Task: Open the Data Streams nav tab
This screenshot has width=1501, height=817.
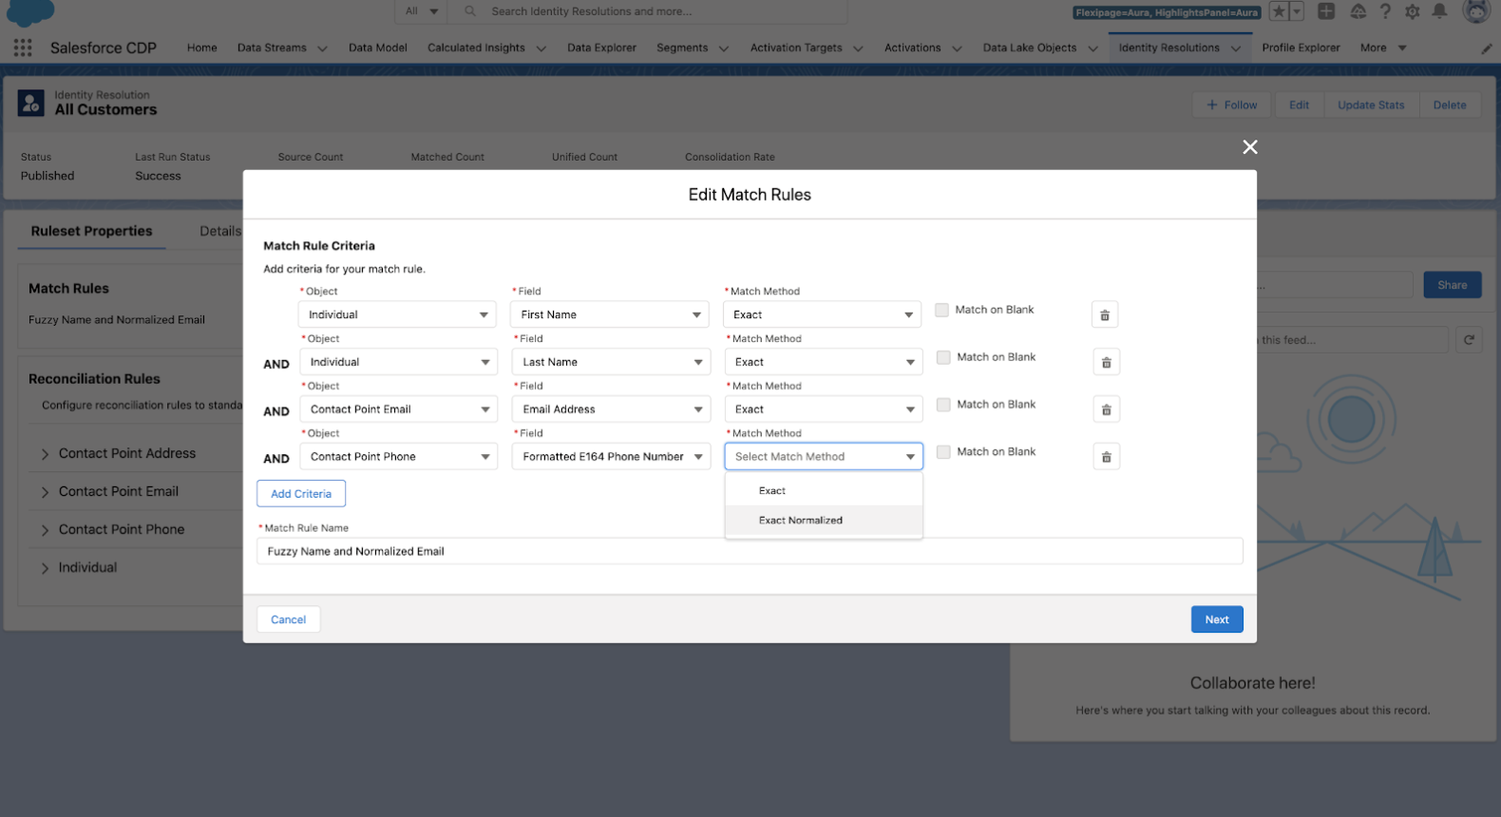Action: click(272, 47)
